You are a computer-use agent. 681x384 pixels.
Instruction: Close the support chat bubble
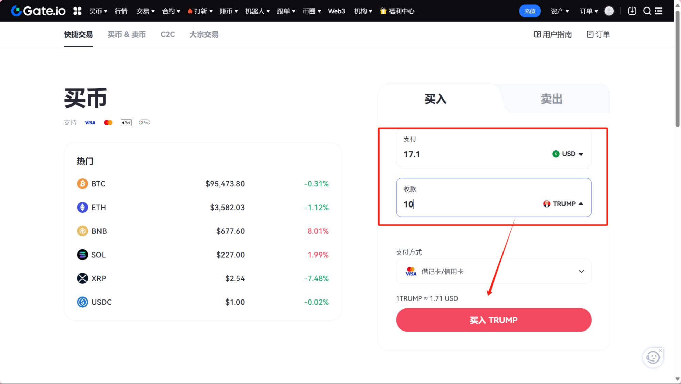(660, 350)
